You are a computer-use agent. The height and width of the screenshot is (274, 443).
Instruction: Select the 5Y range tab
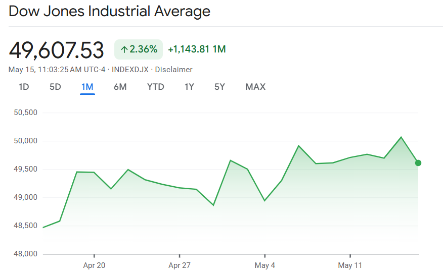[x=219, y=87]
